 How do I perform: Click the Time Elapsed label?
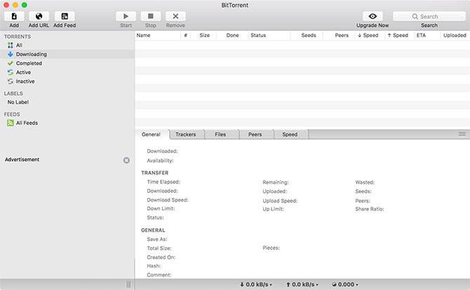[163, 182]
